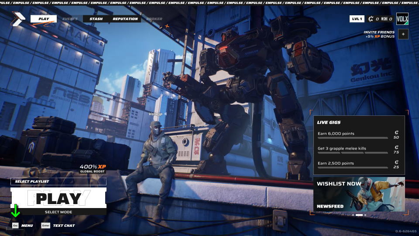
Task: Switch to the REPUTATION tab
Action: (x=125, y=19)
